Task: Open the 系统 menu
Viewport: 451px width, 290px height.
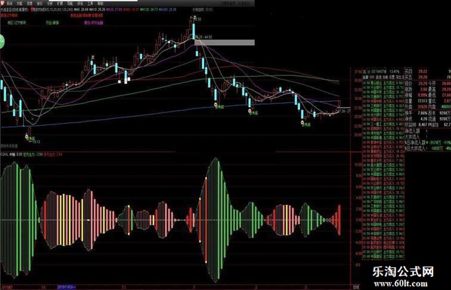Action: [x=10, y=3]
